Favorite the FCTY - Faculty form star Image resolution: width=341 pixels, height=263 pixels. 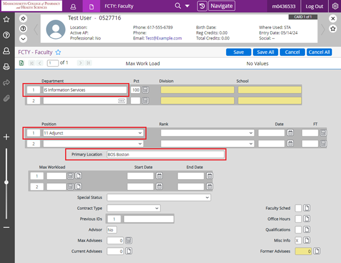58,52
